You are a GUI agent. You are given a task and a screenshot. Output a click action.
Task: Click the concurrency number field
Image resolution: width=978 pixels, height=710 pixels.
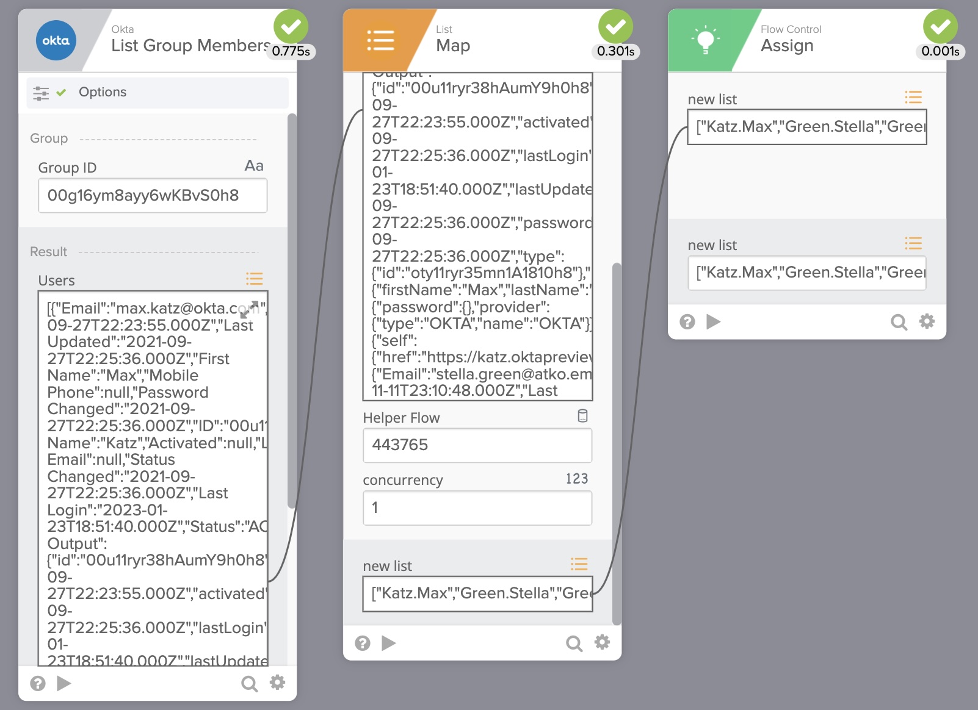[477, 508]
